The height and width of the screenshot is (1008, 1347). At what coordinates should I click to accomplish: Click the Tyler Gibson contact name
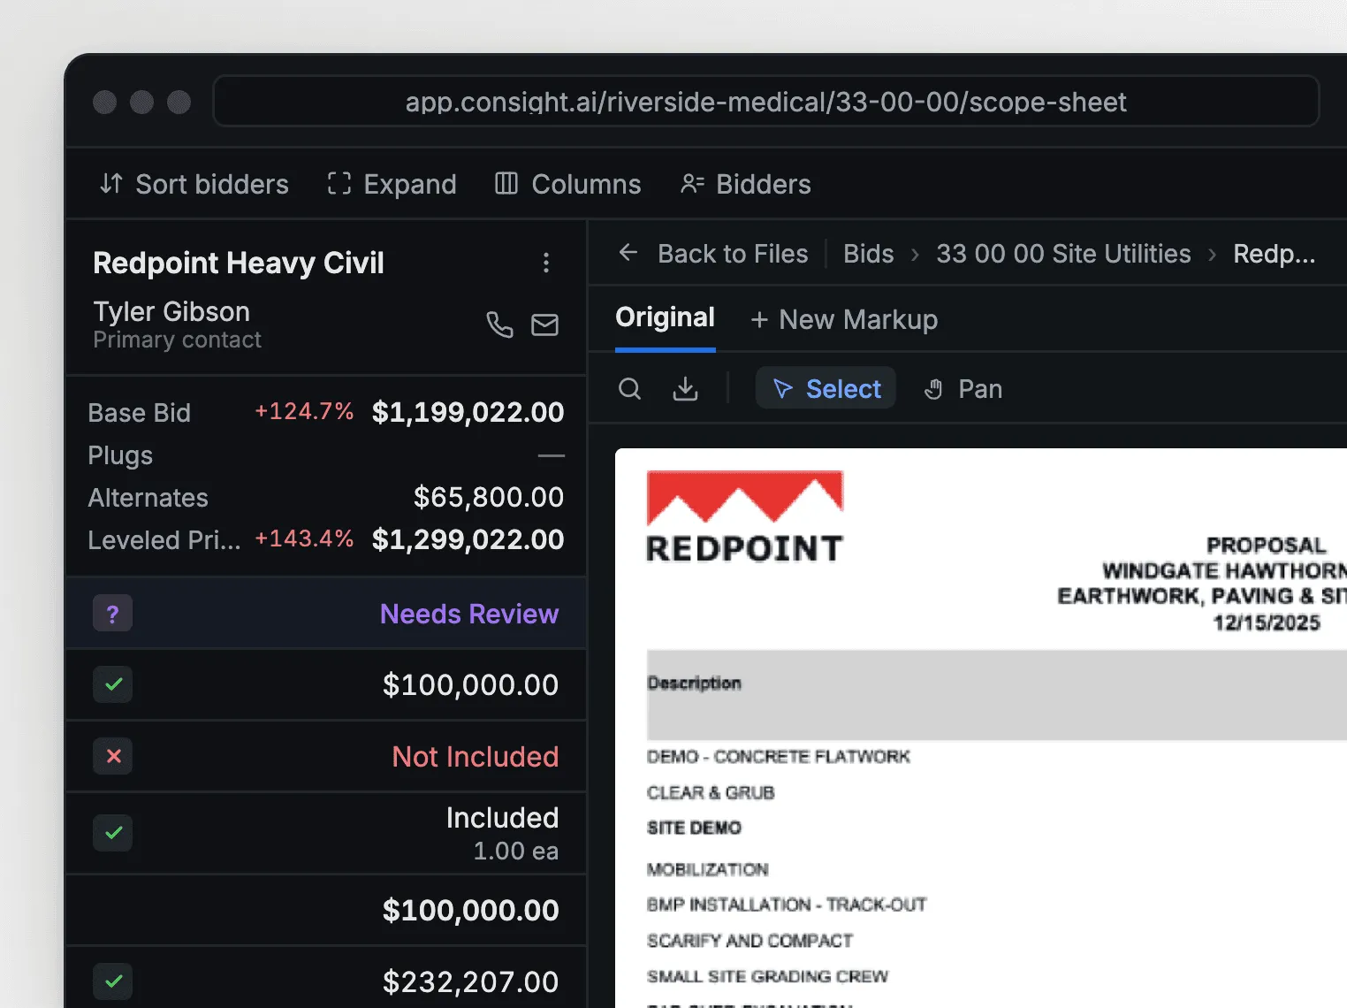pyautogui.click(x=171, y=311)
